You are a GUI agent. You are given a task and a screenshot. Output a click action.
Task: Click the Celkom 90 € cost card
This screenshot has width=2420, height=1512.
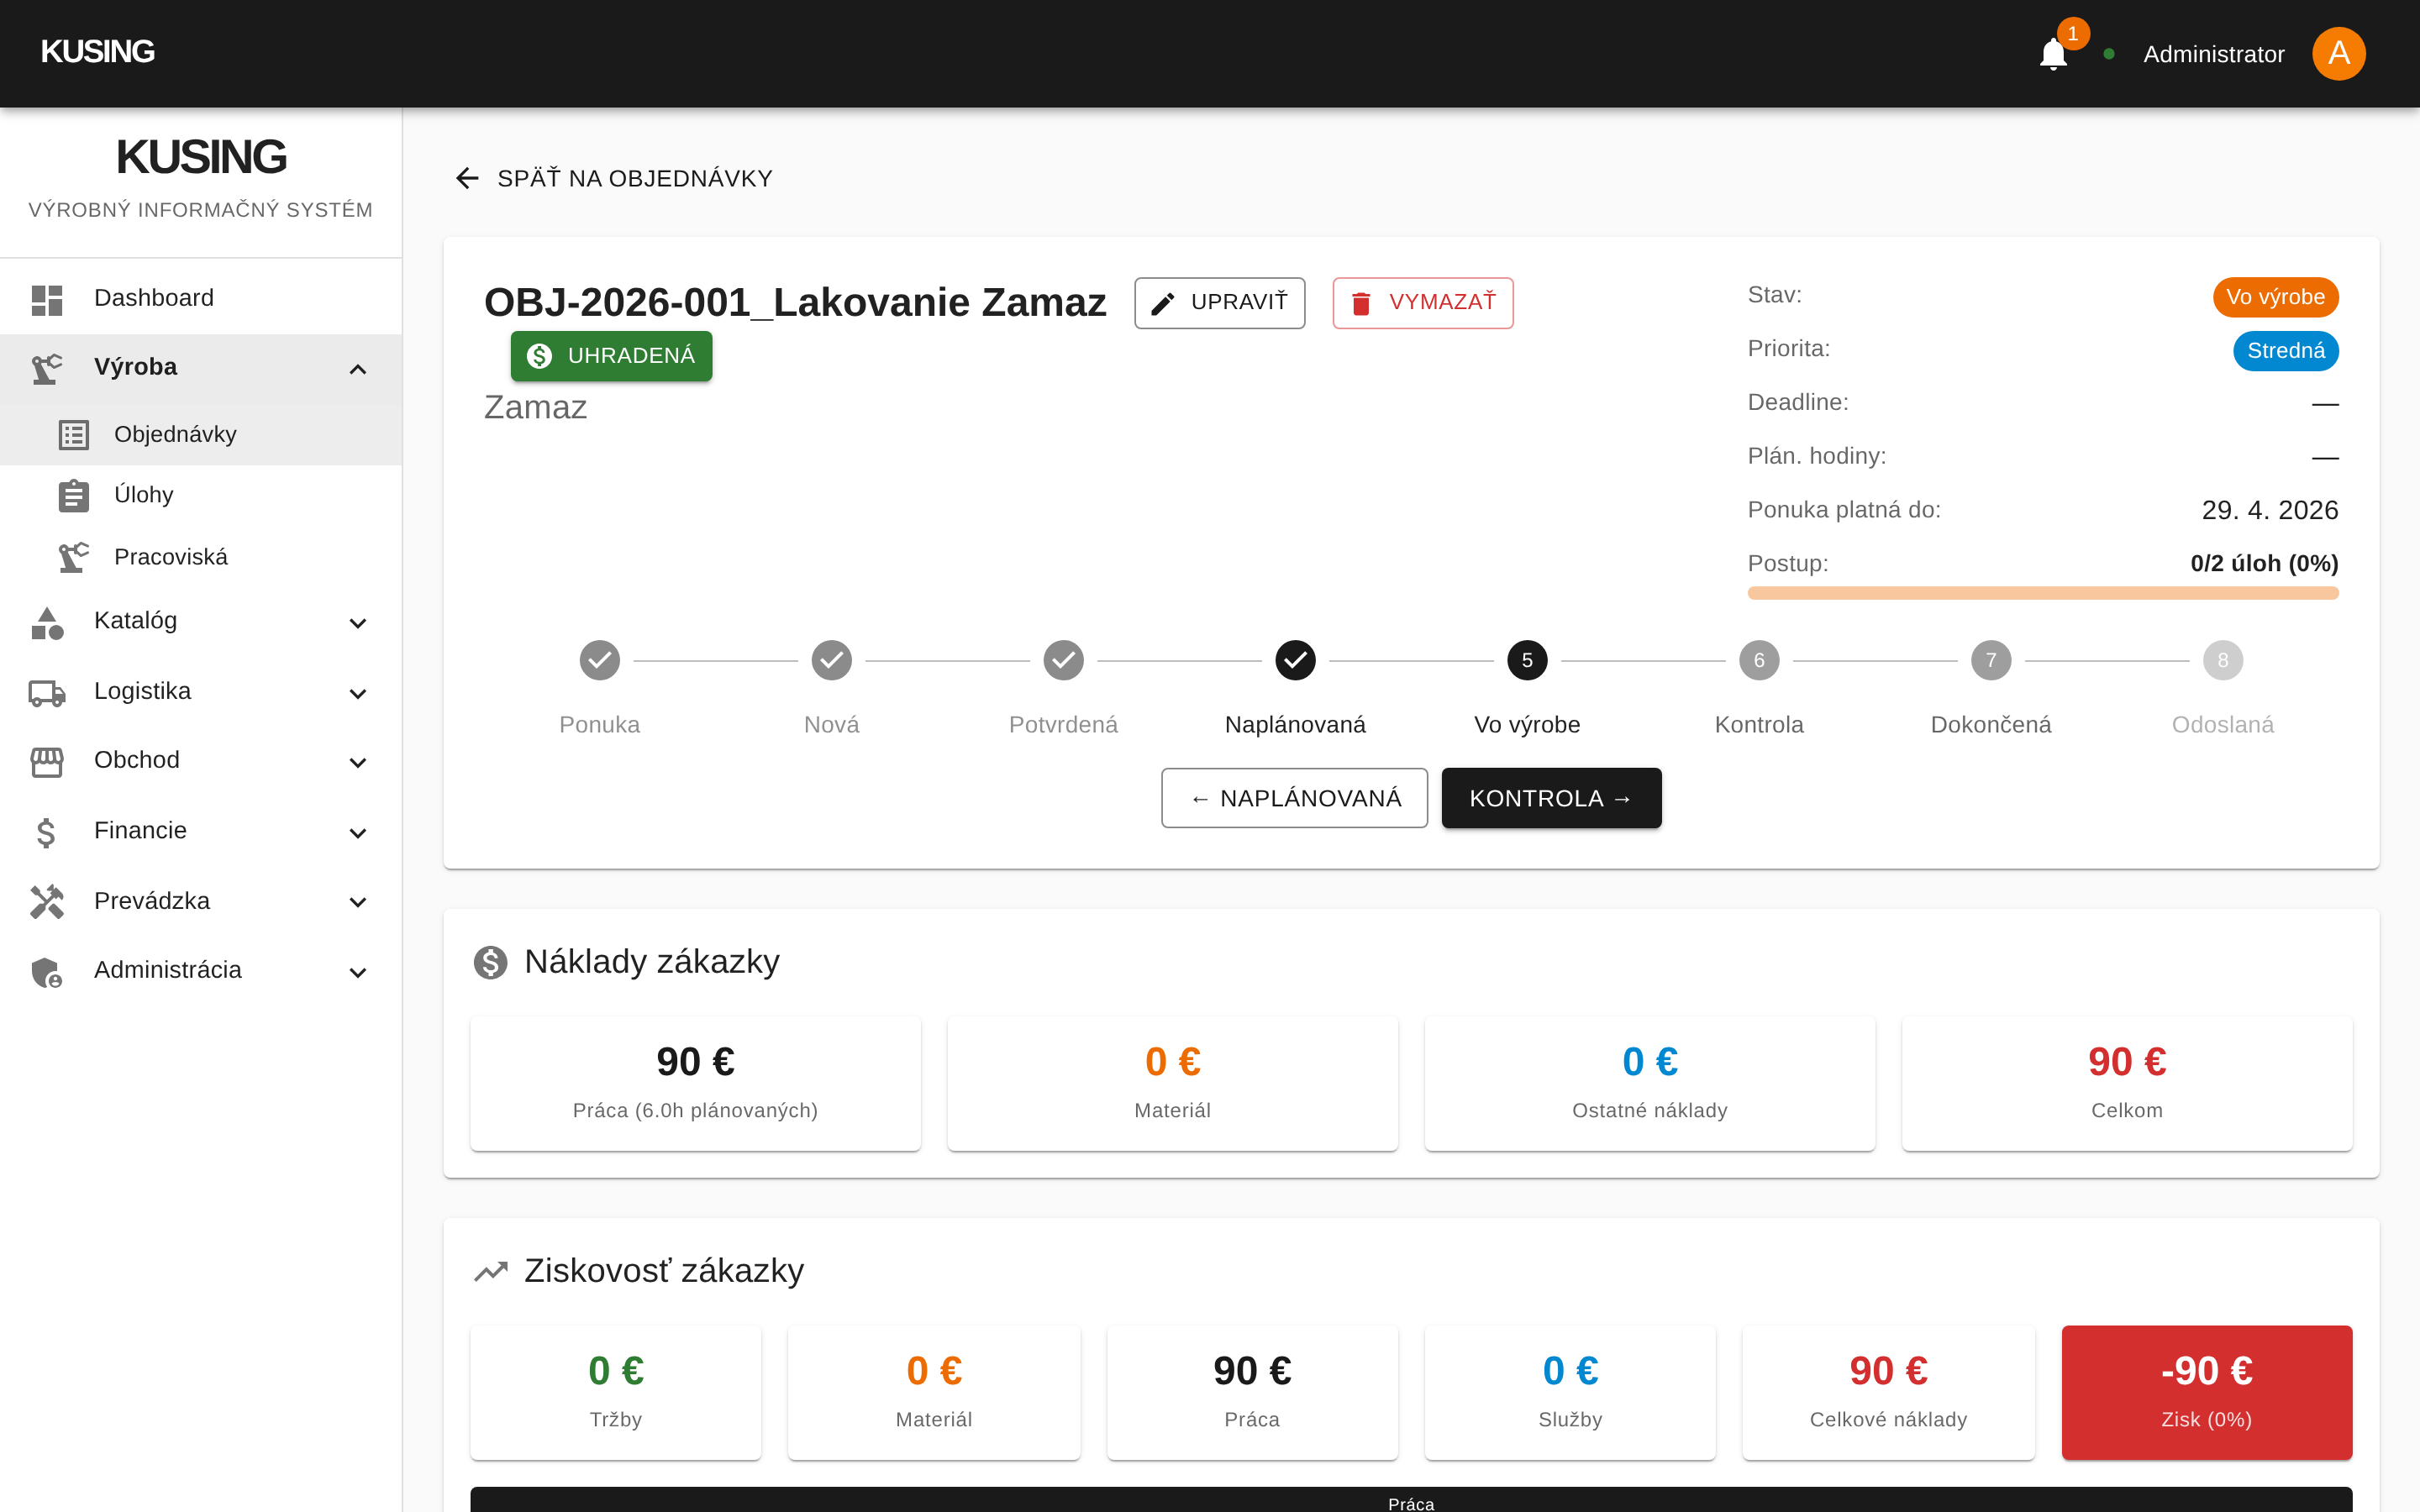tap(2127, 1083)
